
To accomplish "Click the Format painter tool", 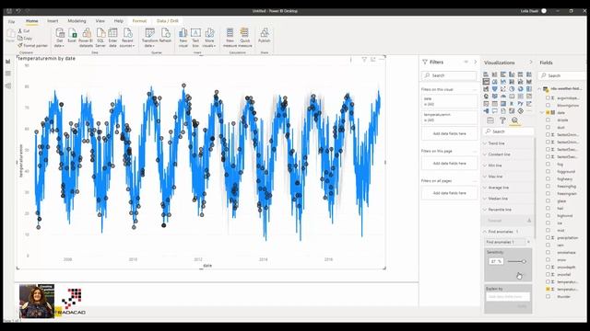I will [33, 45].
